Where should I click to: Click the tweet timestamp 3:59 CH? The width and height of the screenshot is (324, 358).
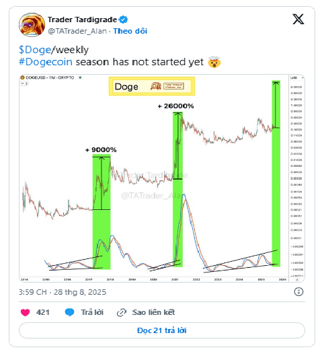click(x=33, y=292)
